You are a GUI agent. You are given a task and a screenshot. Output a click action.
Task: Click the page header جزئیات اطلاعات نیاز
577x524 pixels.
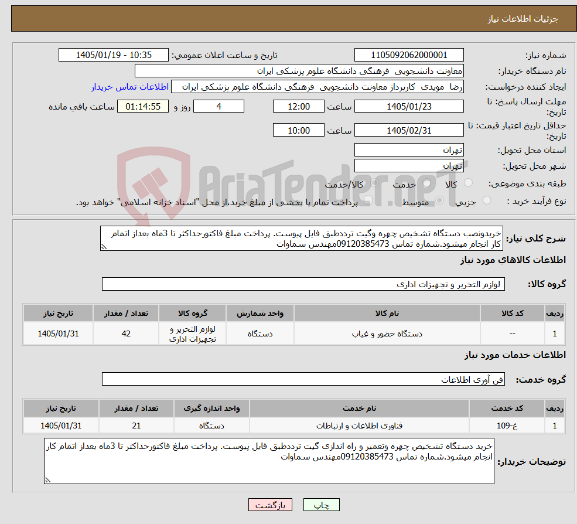[x=523, y=19]
